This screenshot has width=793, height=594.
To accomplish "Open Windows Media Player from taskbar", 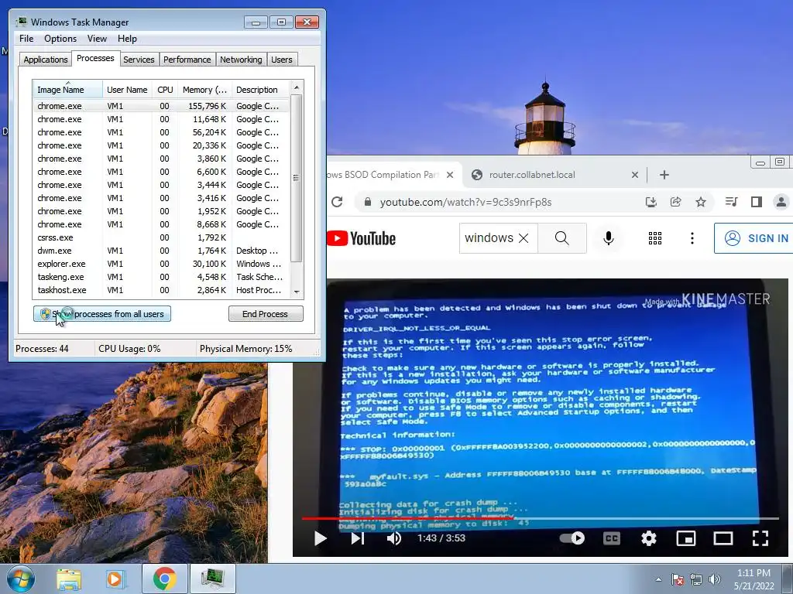I will click(x=115, y=579).
